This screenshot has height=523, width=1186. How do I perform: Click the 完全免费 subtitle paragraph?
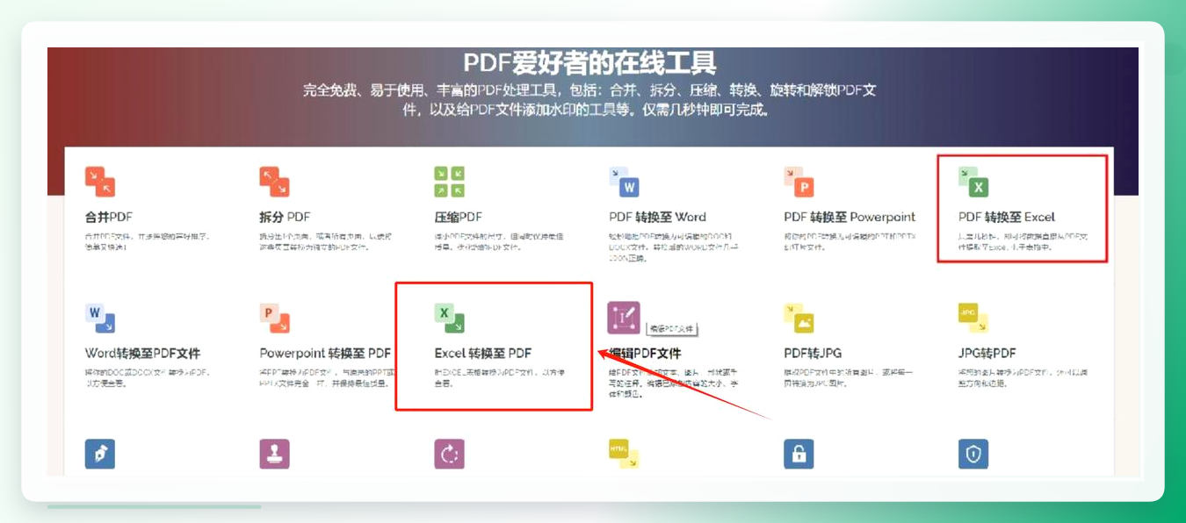tap(589, 100)
